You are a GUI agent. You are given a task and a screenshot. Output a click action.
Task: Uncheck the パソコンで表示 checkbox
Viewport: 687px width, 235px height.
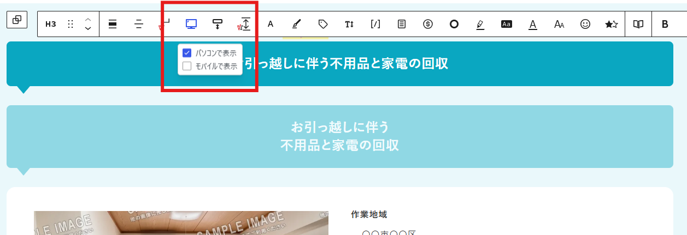point(187,53)
